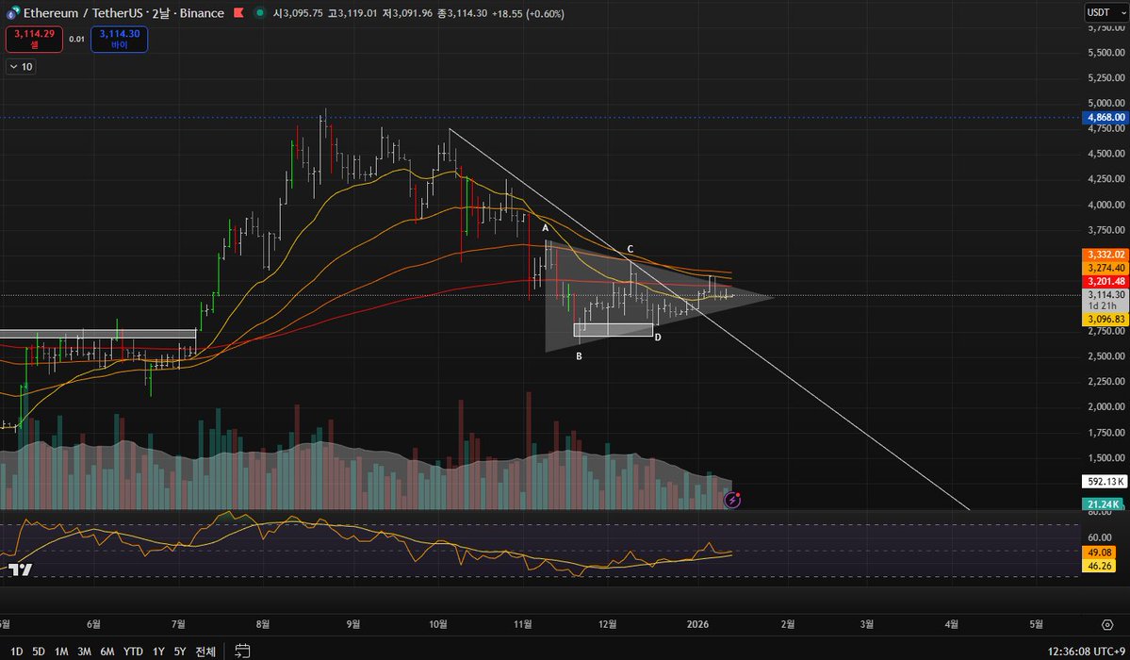This screenshot has width=1130, height=660.
Task: Select the point label B on chart
Action: click(579, 355)
